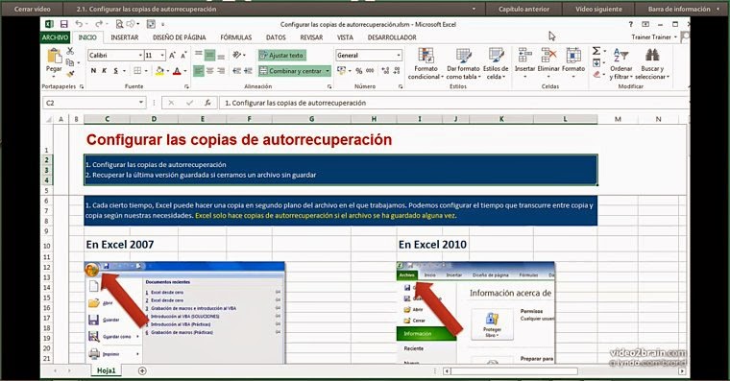Click the thousands separator 000 icon
Image resolution: width=730 pixels, height=381 pixels.
click(370, 71)
